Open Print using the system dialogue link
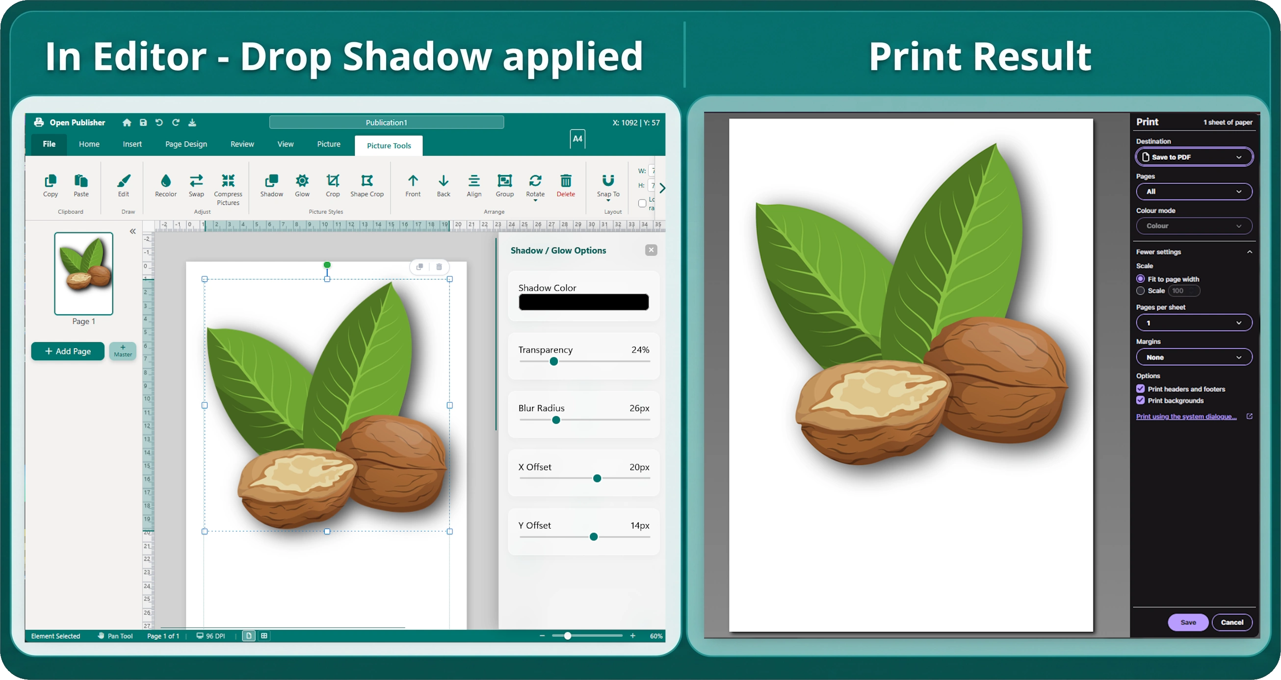 [1186, 417]
